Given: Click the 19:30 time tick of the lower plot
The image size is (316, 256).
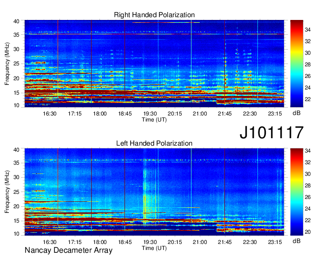Looking at the screenshot, I should point(150,242).
